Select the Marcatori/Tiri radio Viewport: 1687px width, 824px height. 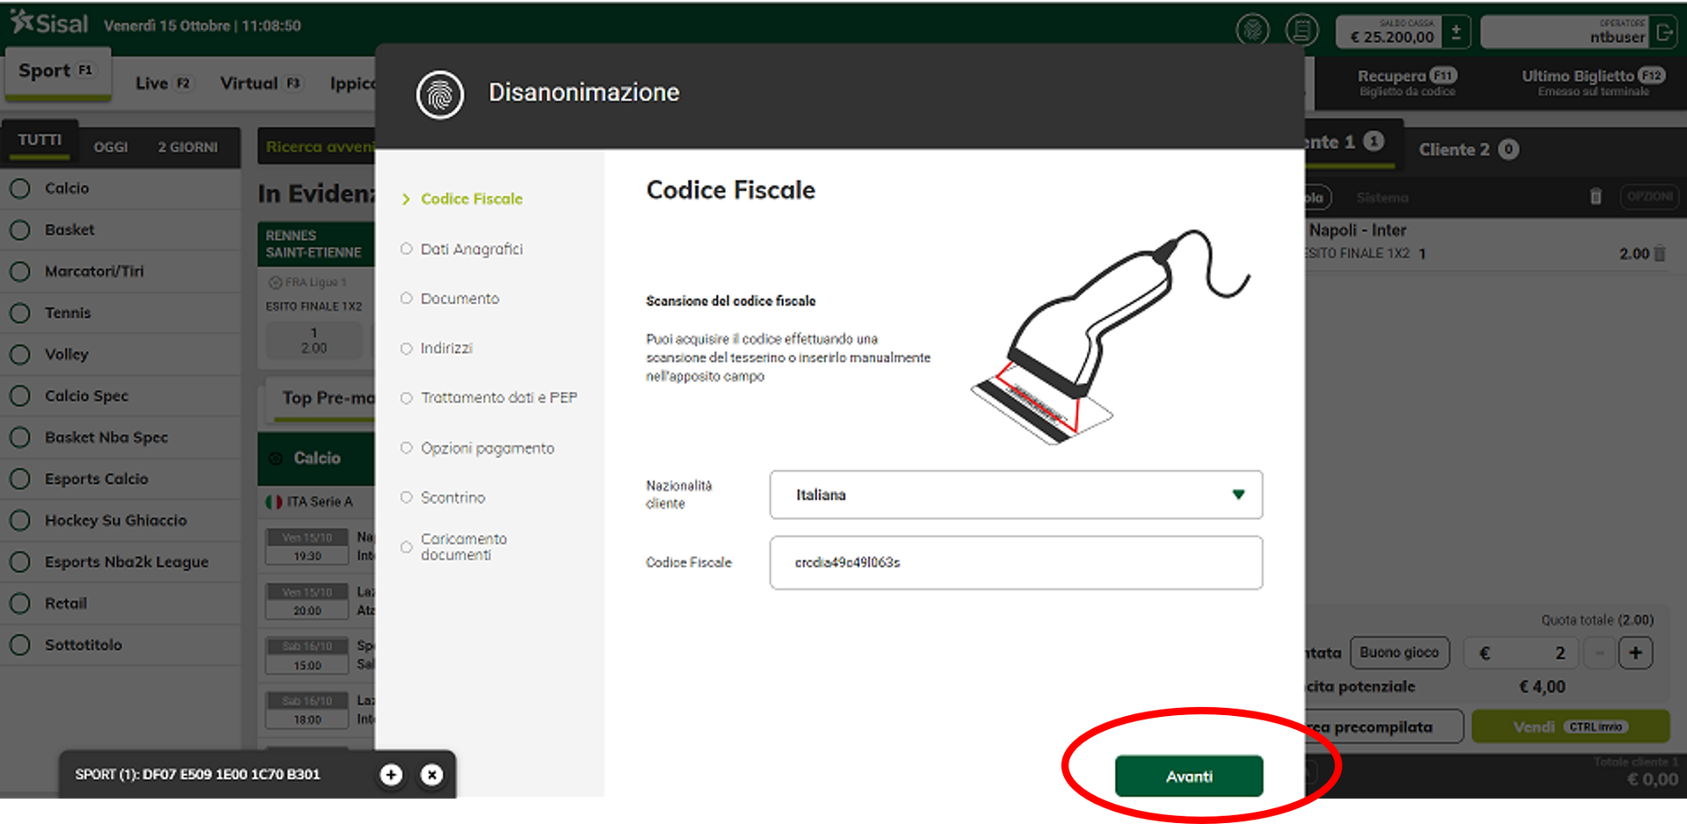tap(20, 271)
